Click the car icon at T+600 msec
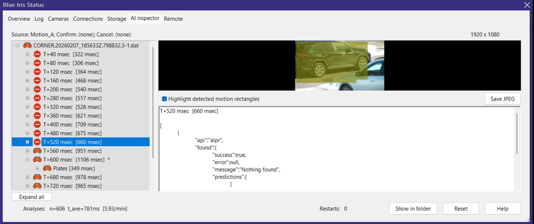 pyautogui.click(x=37, y=159)
